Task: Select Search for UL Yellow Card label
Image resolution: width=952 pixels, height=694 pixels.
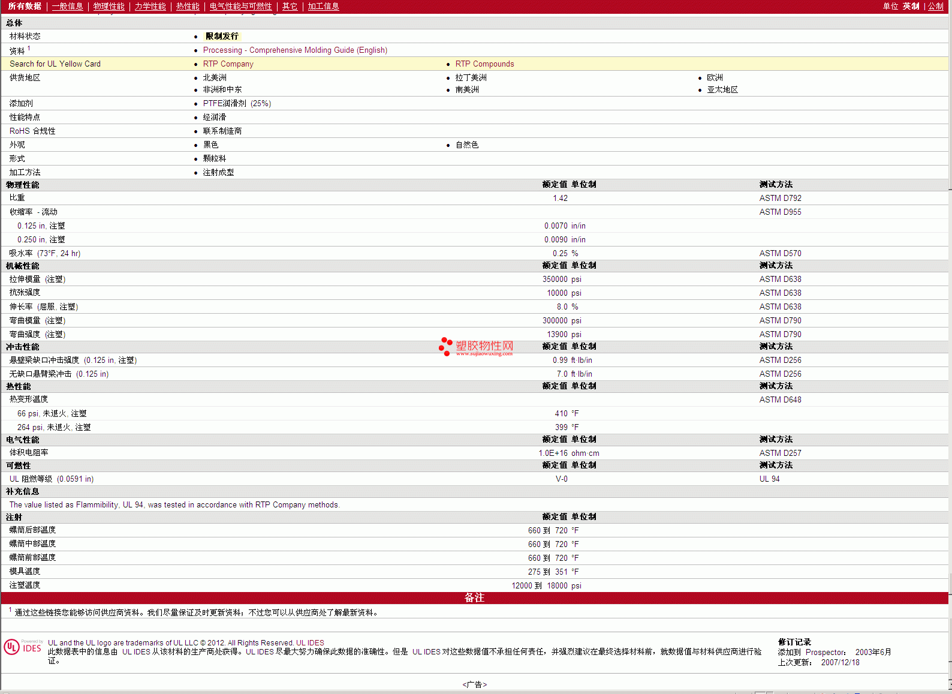Action: 55,64
